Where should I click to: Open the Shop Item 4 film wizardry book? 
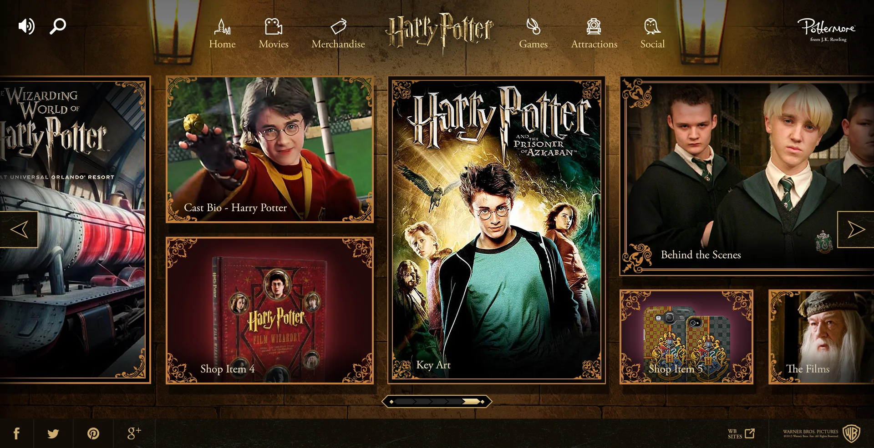270,310
